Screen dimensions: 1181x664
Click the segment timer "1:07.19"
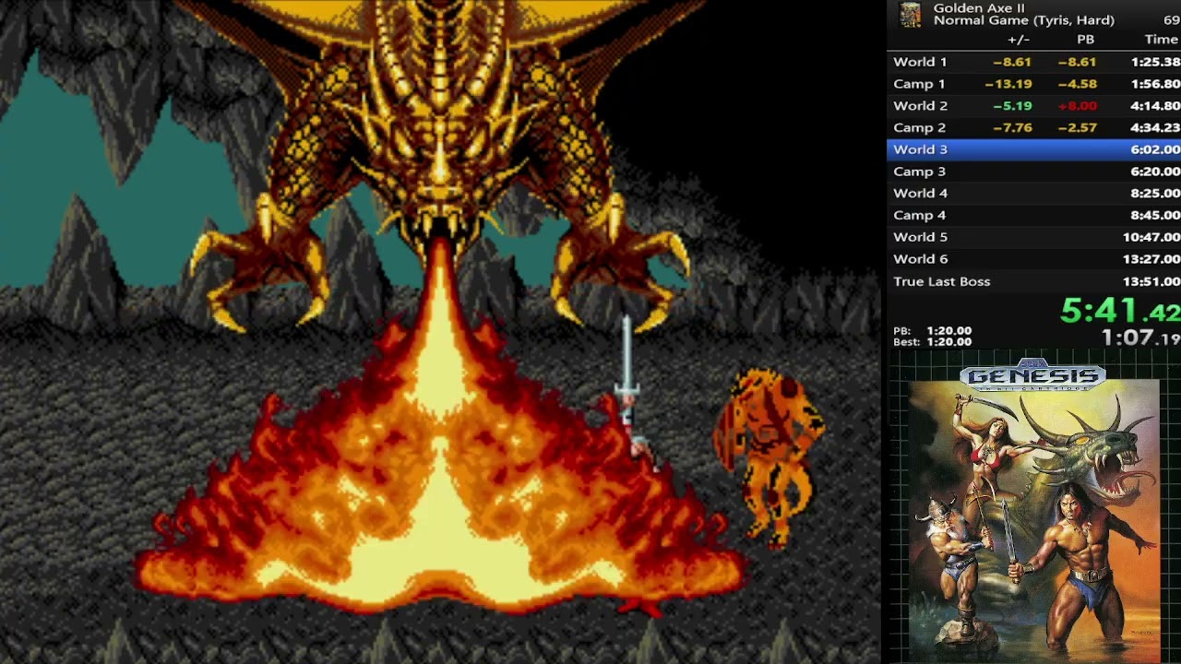click(x=1141, y=338)
